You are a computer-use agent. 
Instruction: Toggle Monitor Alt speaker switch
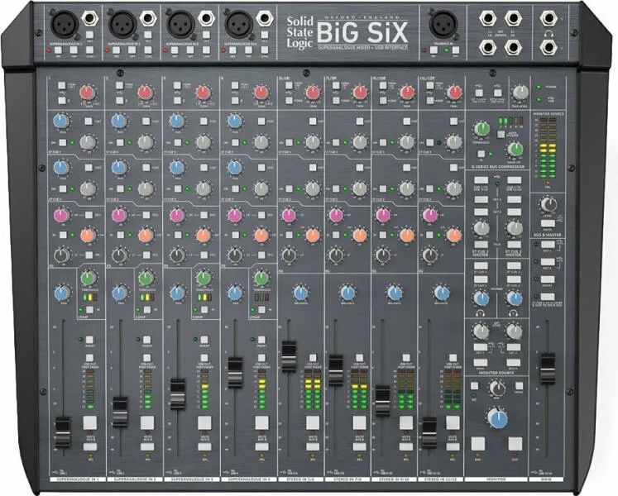(x=474, y=386)
